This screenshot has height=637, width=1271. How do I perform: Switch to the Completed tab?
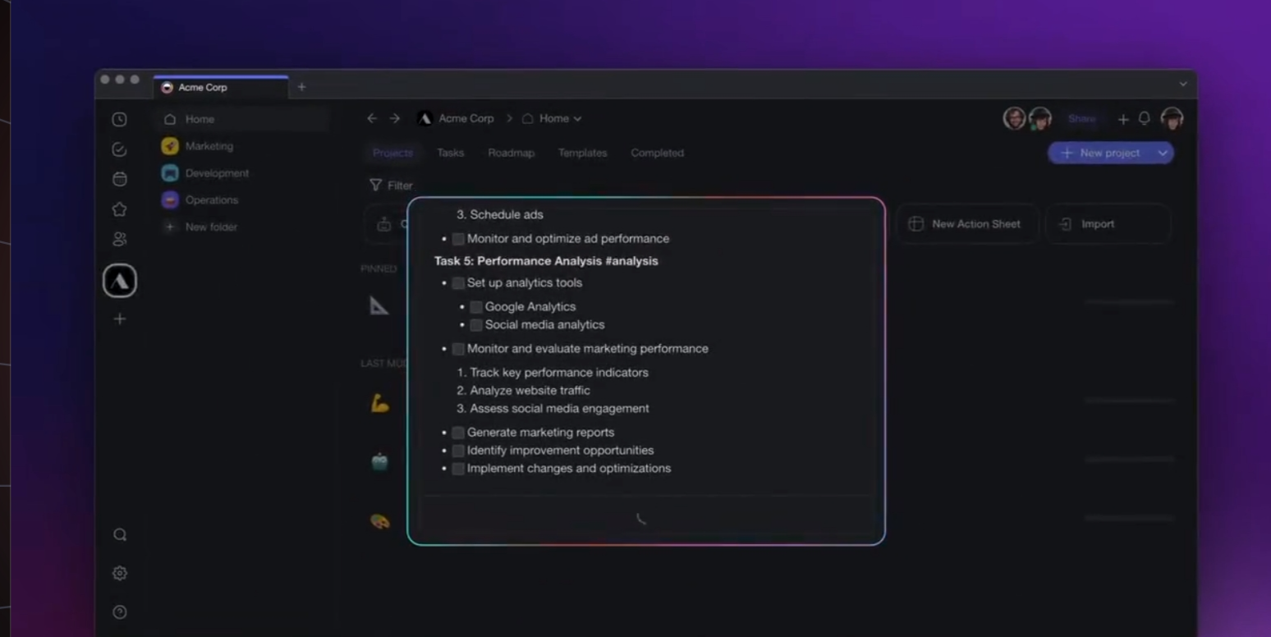click(657, 153)
